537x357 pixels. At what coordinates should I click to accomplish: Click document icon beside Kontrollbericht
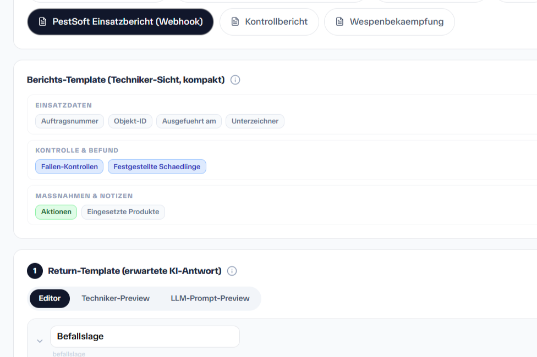pos(235,22)
